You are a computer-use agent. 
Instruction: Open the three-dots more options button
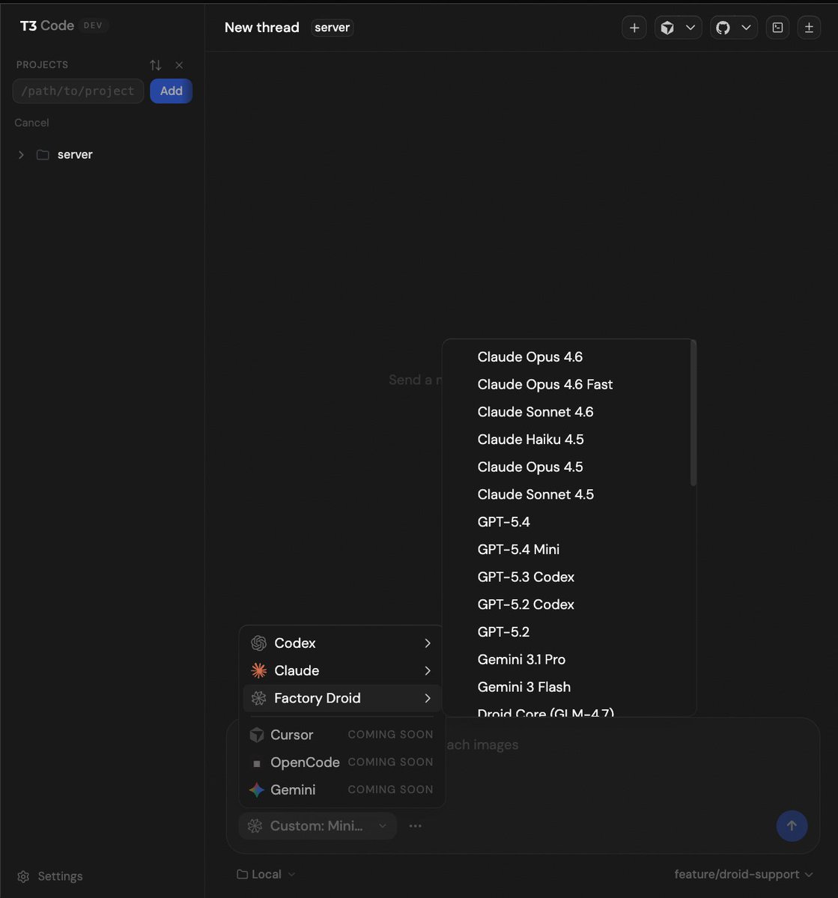tap(416, 826)
